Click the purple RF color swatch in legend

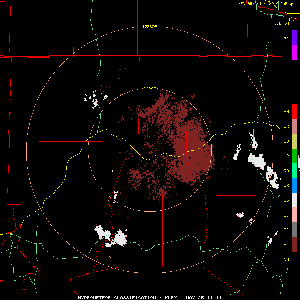[294, 37]
